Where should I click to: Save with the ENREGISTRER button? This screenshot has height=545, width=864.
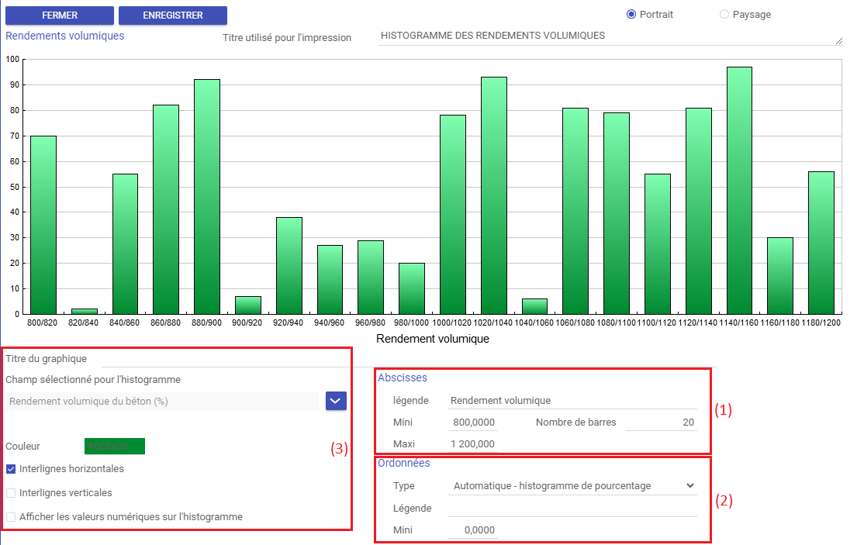(x=172, y=16)
